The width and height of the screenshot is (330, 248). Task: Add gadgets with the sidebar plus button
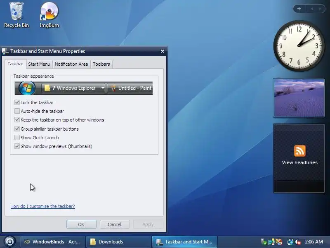point(299,9)
